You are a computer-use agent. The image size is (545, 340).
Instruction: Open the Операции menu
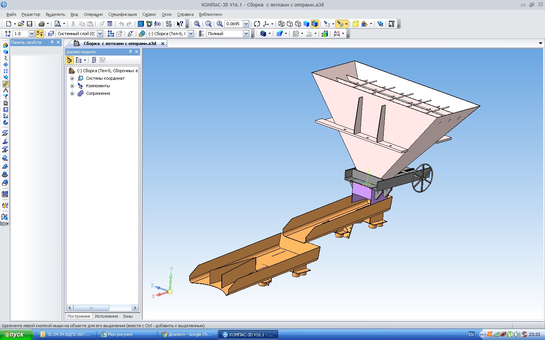[x=93, y=14]
